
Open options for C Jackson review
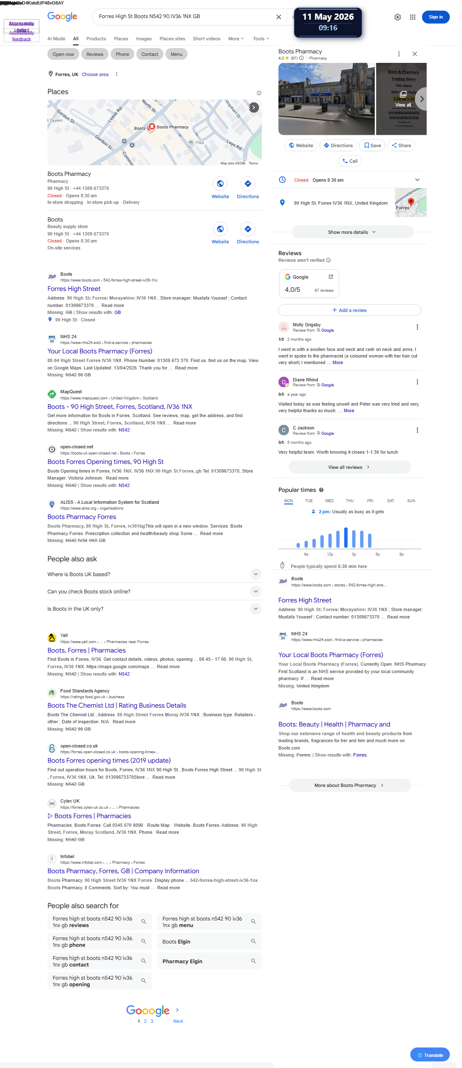click(x=422, y=435)
